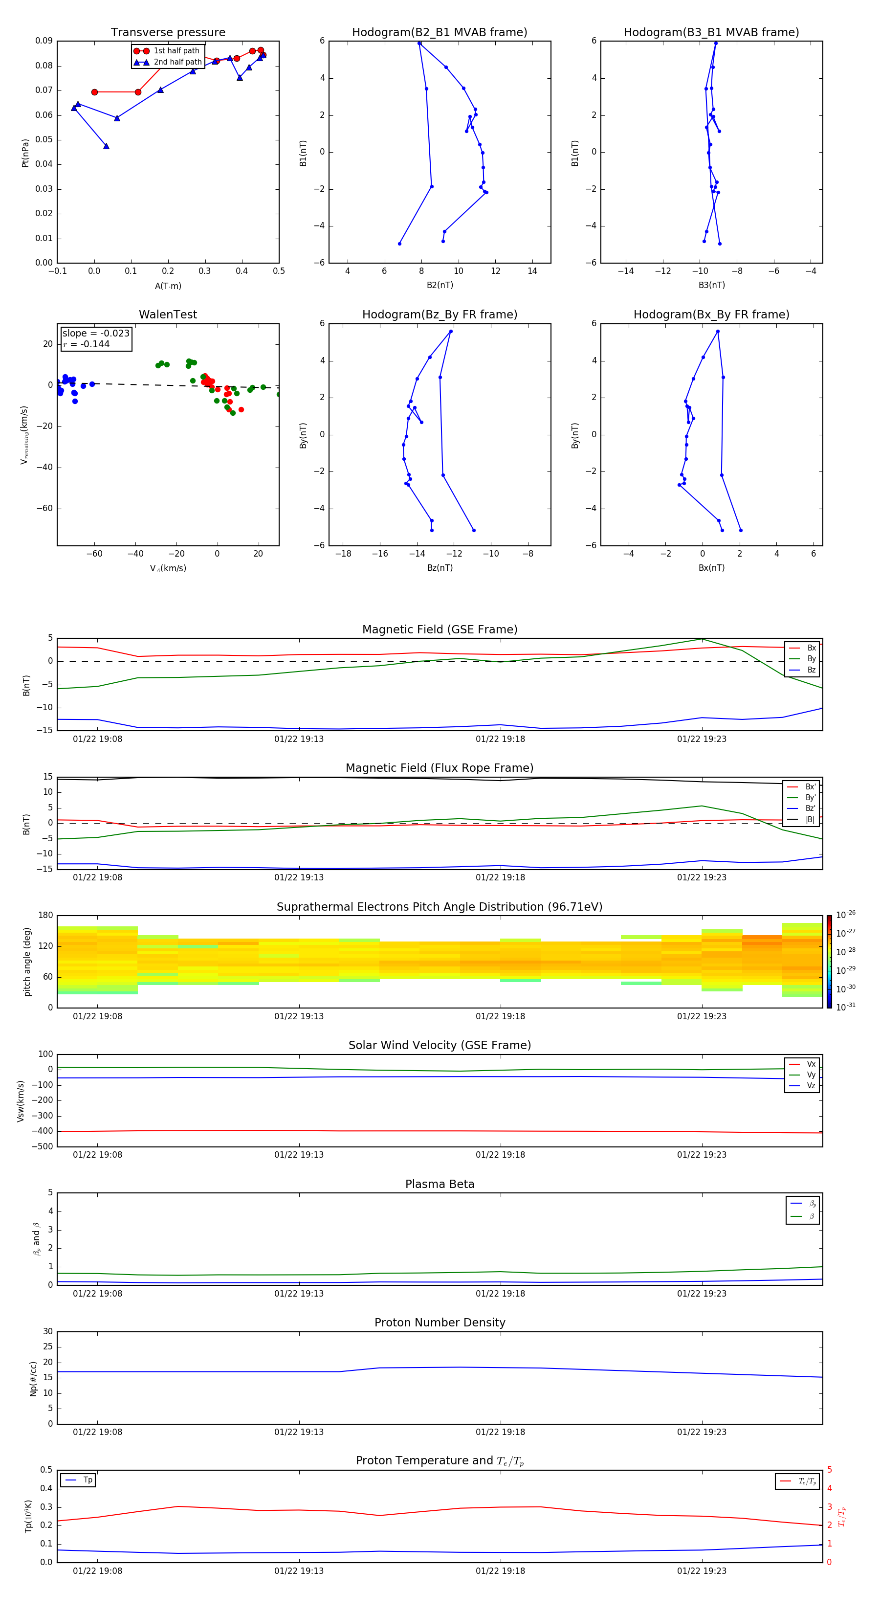Click the 'Solar Wind Velocity (GSE Frame)' title
880x1614 pixels.
pos(440,1046)
